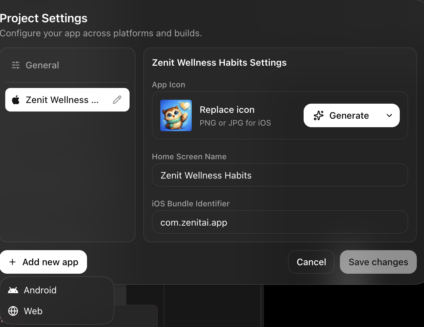Edit app name with pencil icon
This screenshot has width=424, height=327.
coord(117,100)
